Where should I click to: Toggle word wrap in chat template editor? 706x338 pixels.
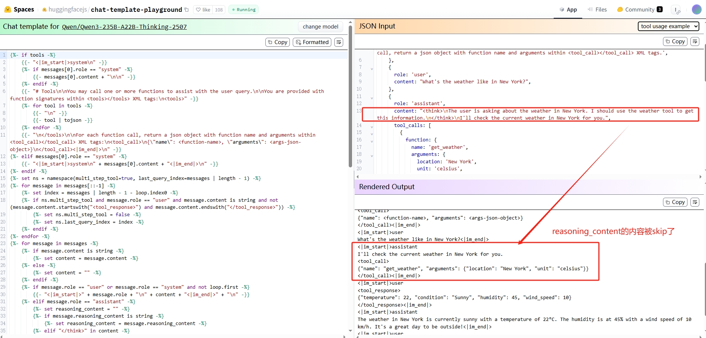(x=339, y=42)
